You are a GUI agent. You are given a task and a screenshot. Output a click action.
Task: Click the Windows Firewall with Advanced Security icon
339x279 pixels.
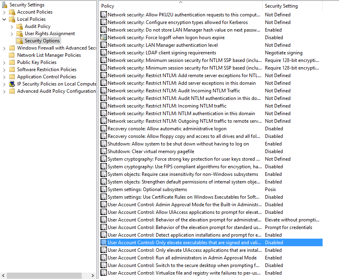coord(12,48)
